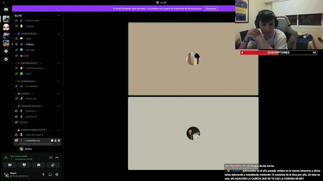Click Napo's user avatar
The width and height of the screenshot is (323, 181).
pyautogui.click(x=6, y=174)
